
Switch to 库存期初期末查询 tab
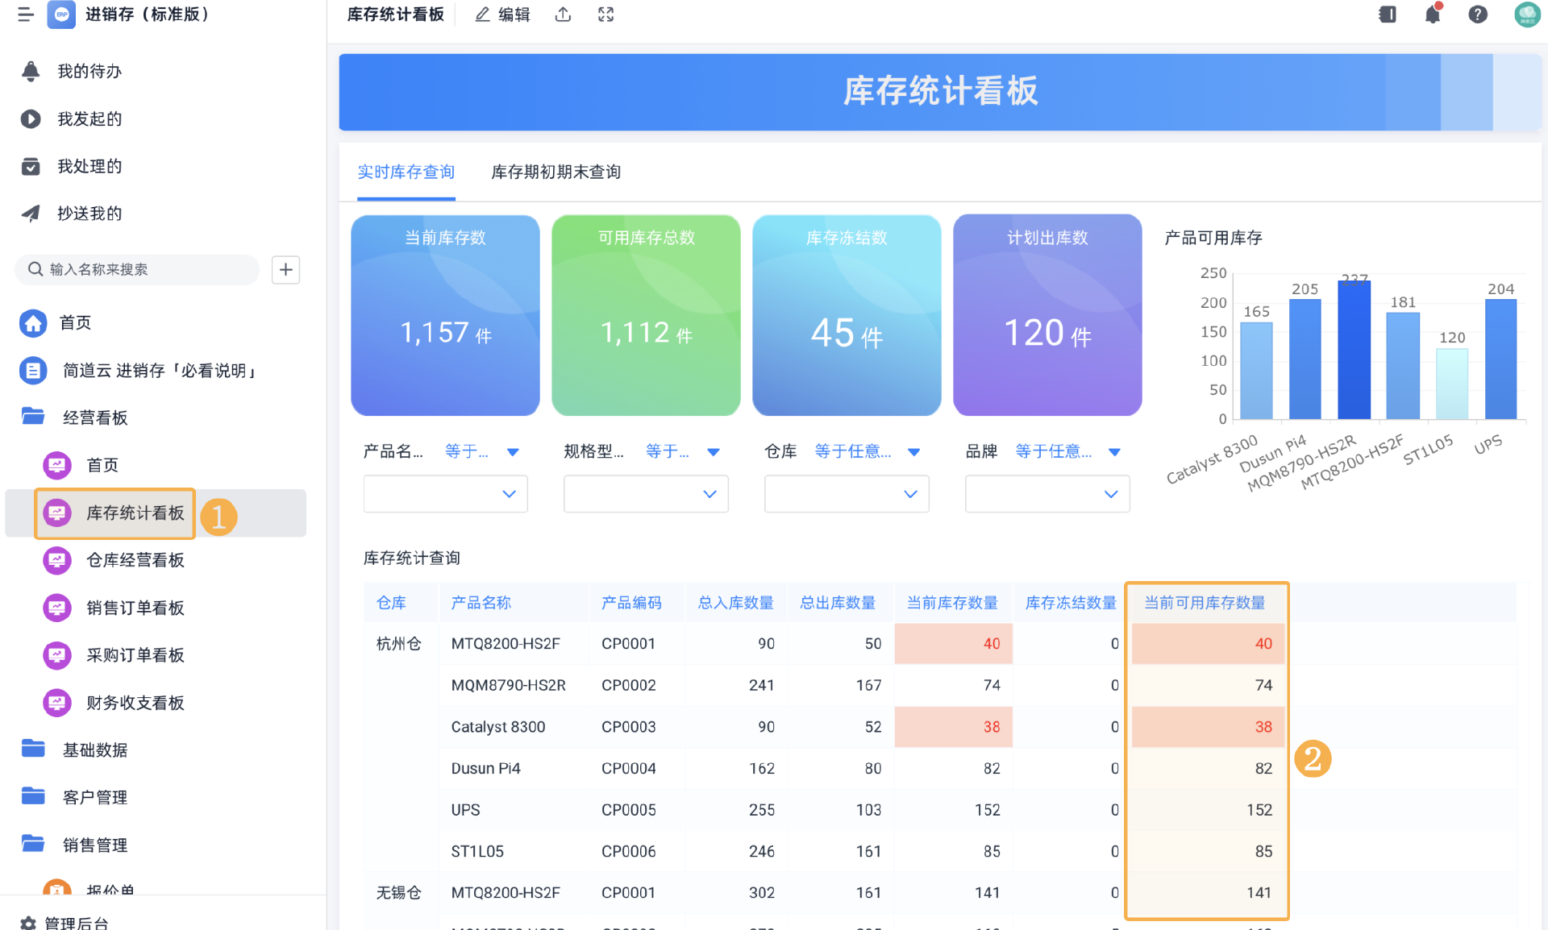pyautogui.click(x=556, y=172)
